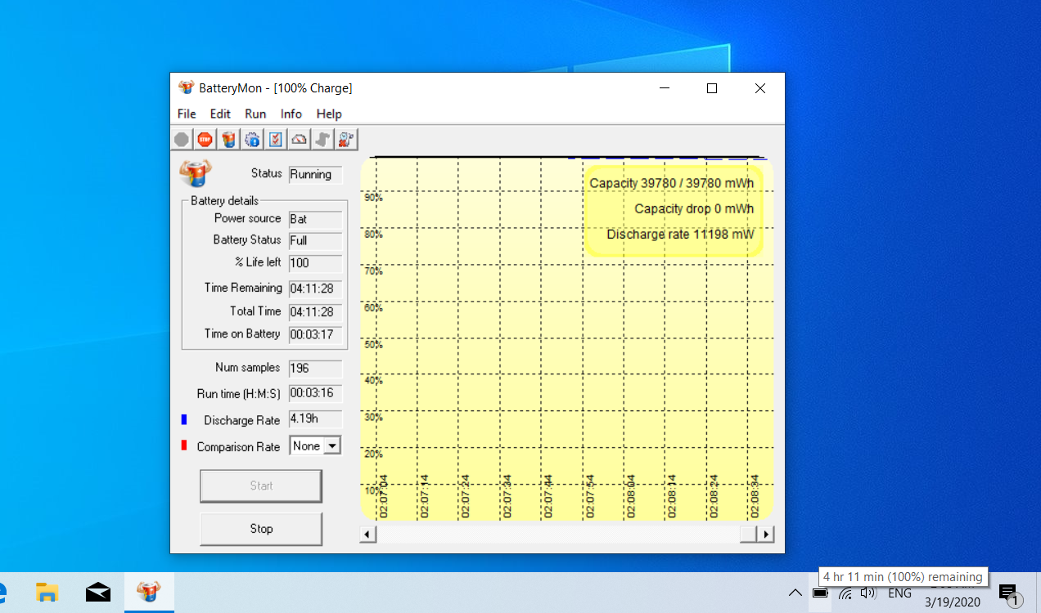The image size is (1041, 613).
Task: Click the 02:07:04 time axis label
Action: pos(383,496)
